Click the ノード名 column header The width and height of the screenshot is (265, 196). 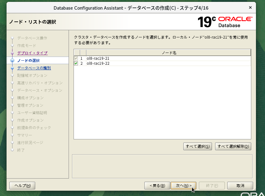(x=168, y=53)
